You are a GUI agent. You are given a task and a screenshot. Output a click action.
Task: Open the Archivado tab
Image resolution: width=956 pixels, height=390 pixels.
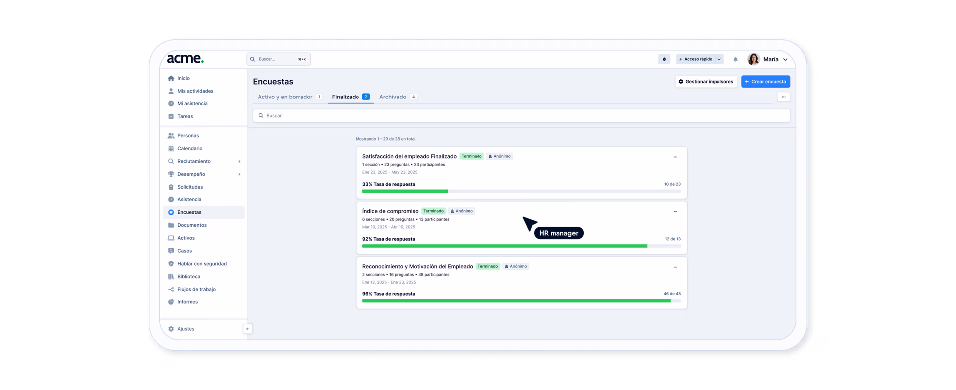pyautogui.click(x=397, y=97)
